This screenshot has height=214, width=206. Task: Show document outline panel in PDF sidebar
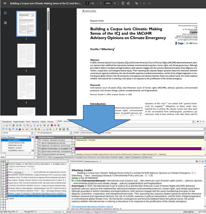[x=5, y=23]
